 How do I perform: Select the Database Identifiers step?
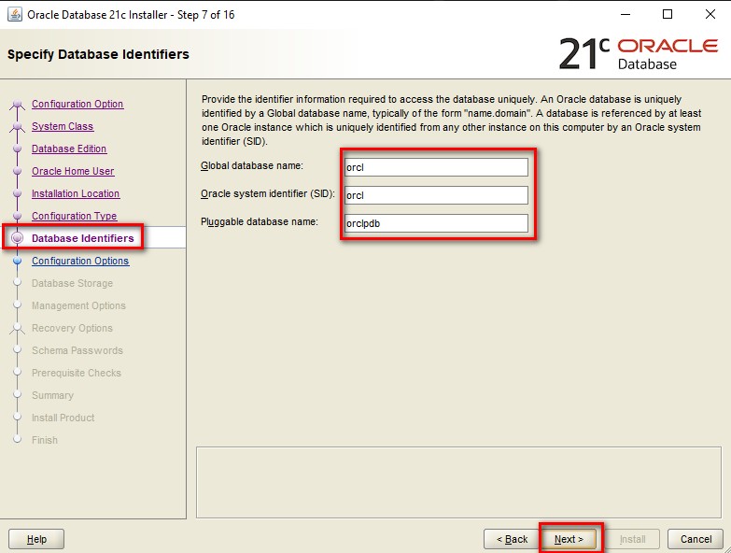point(82,238)
